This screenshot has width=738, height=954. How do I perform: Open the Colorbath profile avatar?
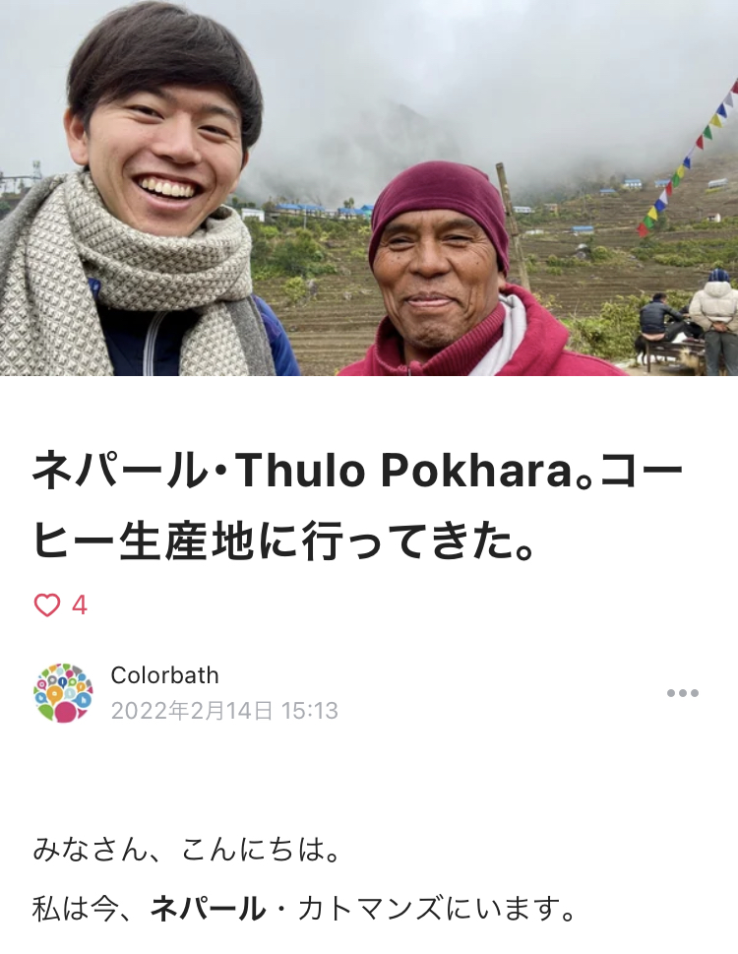(63, 693)
